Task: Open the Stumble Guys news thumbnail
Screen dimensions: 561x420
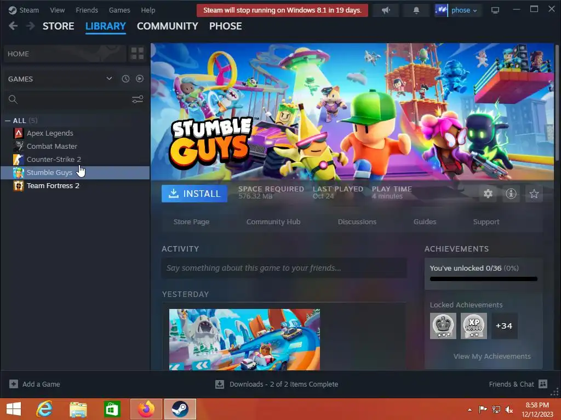Action: point(244,339)
